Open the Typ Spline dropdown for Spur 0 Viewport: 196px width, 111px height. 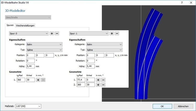click(x=44, y=50)
